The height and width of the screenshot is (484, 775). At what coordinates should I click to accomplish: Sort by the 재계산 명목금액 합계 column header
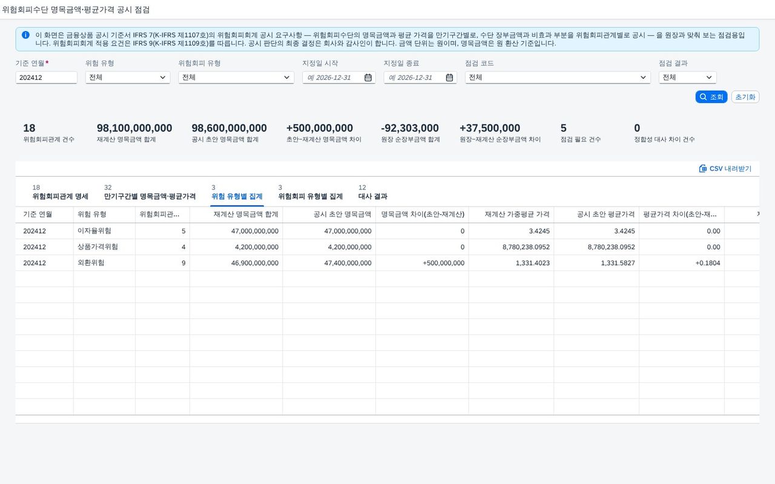236,215
